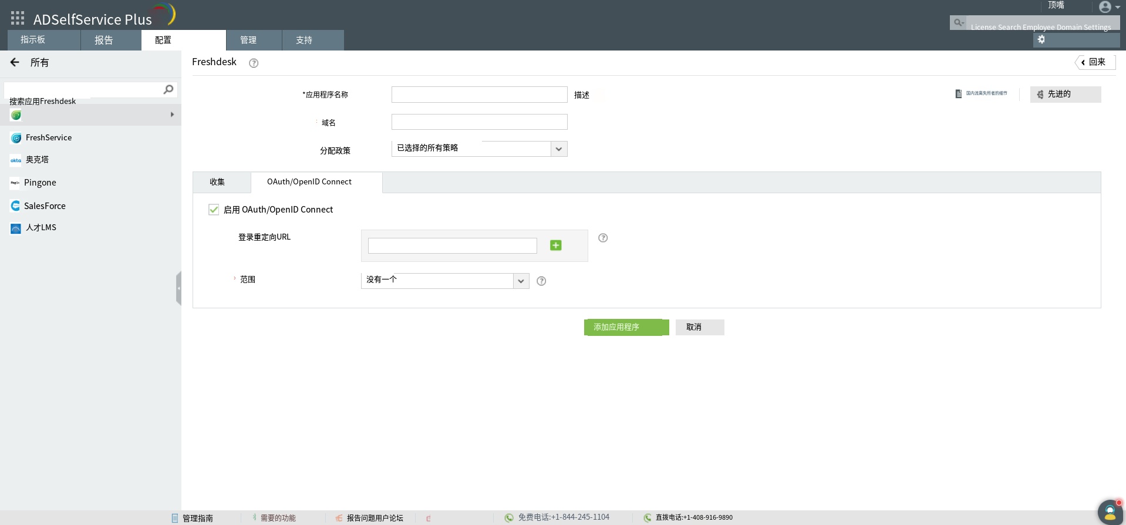Screen dimensions: 1126x525
Task: Click the 报告问题 megaphone icon
Action: pos(339,518)
